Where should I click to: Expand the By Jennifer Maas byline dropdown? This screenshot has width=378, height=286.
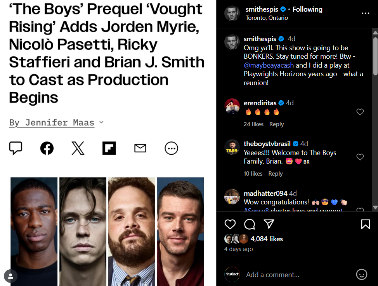coord(101,122)
